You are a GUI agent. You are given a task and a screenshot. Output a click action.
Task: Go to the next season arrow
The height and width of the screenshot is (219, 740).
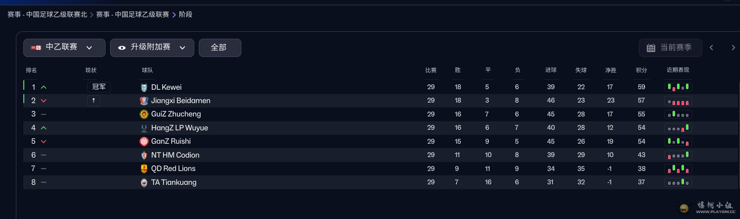(x=733, y=48)
